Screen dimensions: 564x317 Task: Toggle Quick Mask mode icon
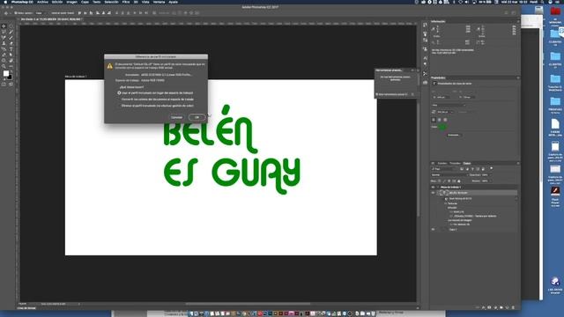[x=4, y=85]
